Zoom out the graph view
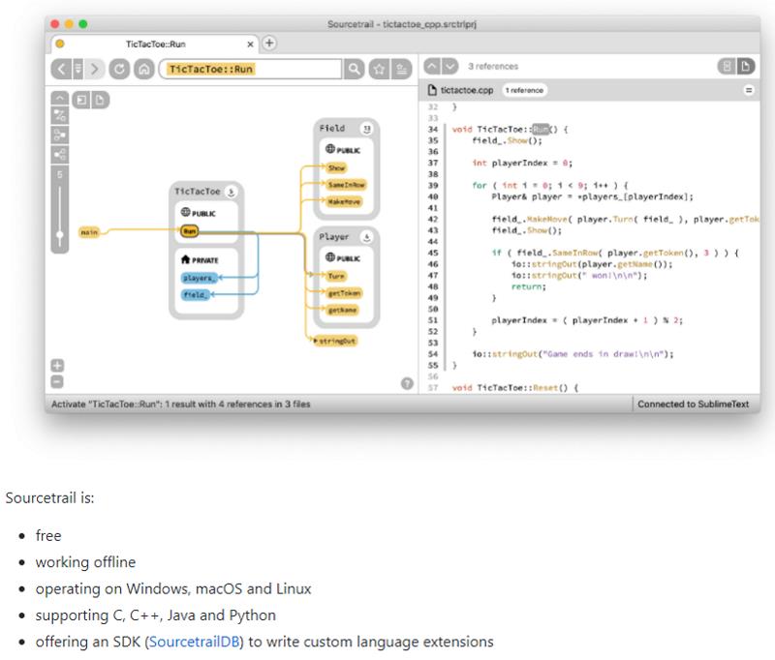 57,381
